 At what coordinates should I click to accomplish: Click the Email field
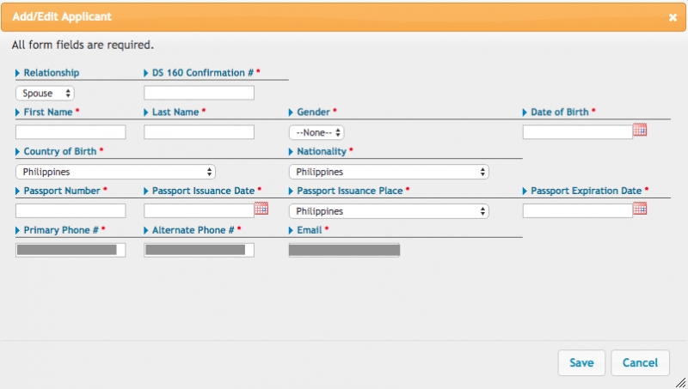pos(345,250)
